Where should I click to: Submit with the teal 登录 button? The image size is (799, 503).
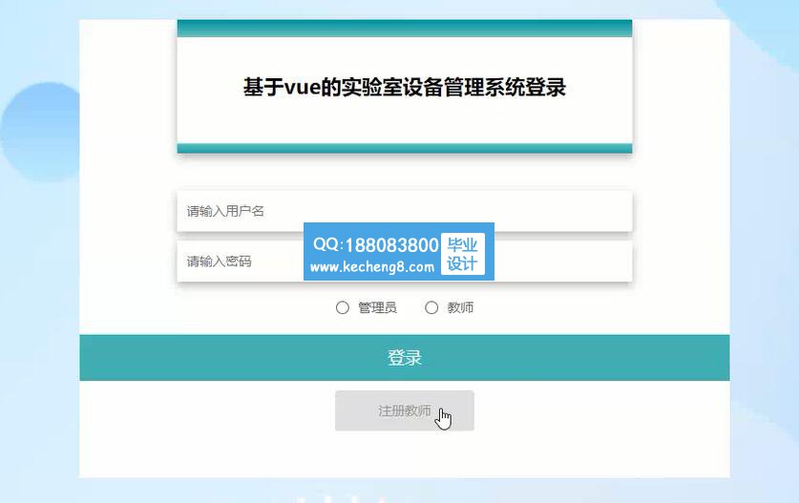coord(405,358)
